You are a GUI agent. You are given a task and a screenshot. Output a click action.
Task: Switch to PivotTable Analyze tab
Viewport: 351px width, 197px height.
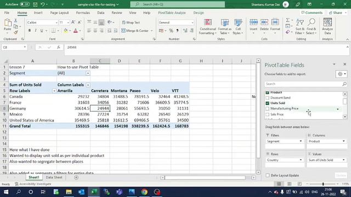point(172,13)
